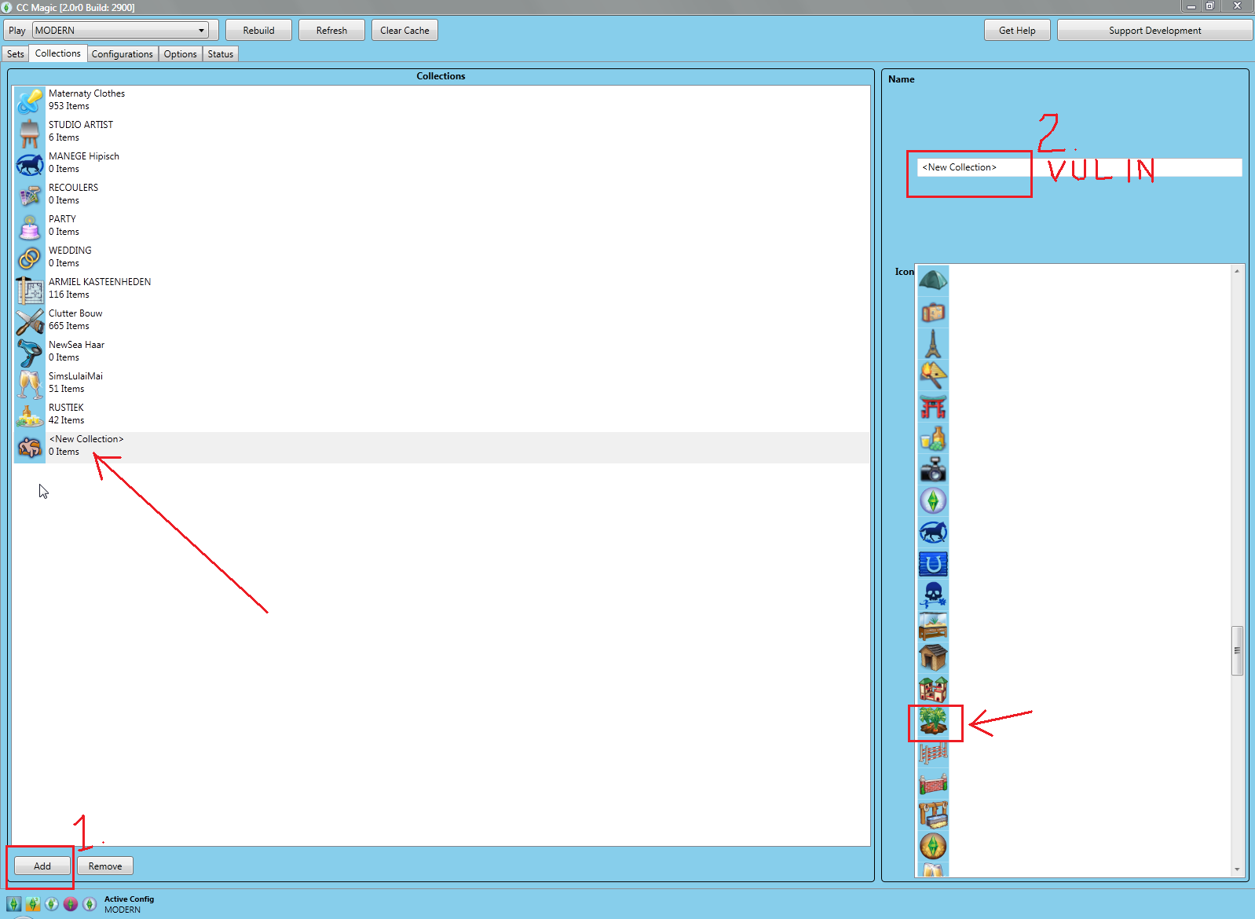Choose the nectar bottle and grapes icon

coord(933,438)
